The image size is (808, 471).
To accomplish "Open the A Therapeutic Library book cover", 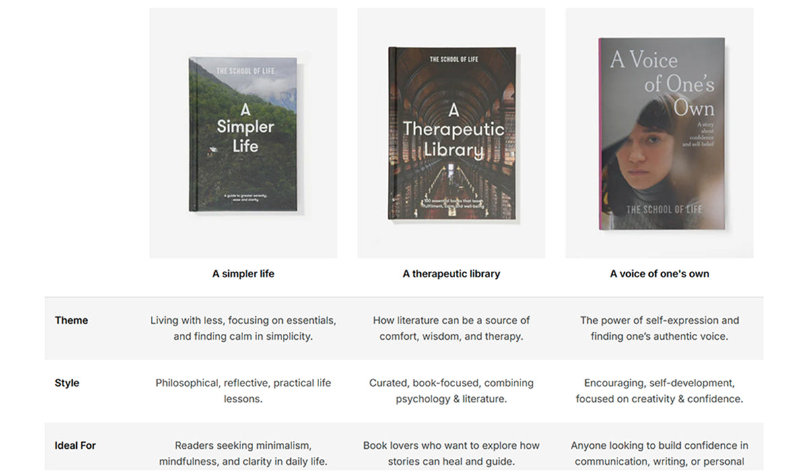I will [452, 133].
